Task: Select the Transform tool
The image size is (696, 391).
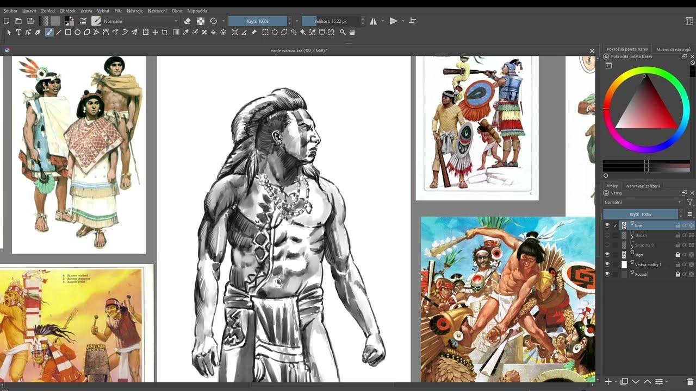Action: click(x=145, y=33)
